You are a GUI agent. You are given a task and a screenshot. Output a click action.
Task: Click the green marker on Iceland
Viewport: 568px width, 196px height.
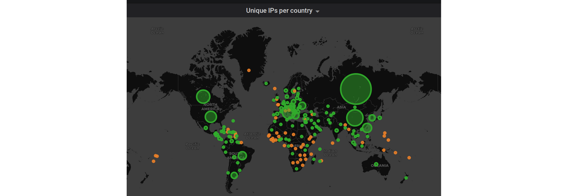point(266,83)
